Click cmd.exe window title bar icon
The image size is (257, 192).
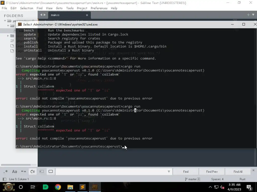click(20, 24)
